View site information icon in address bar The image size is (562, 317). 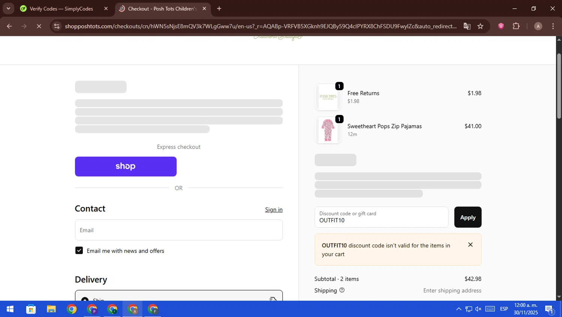57,26
